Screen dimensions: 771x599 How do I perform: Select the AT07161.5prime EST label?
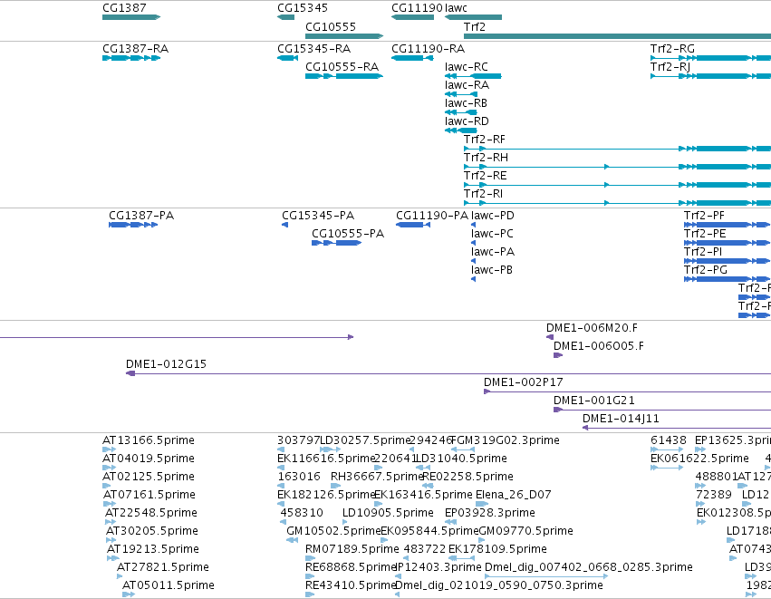tap(149, 495)
